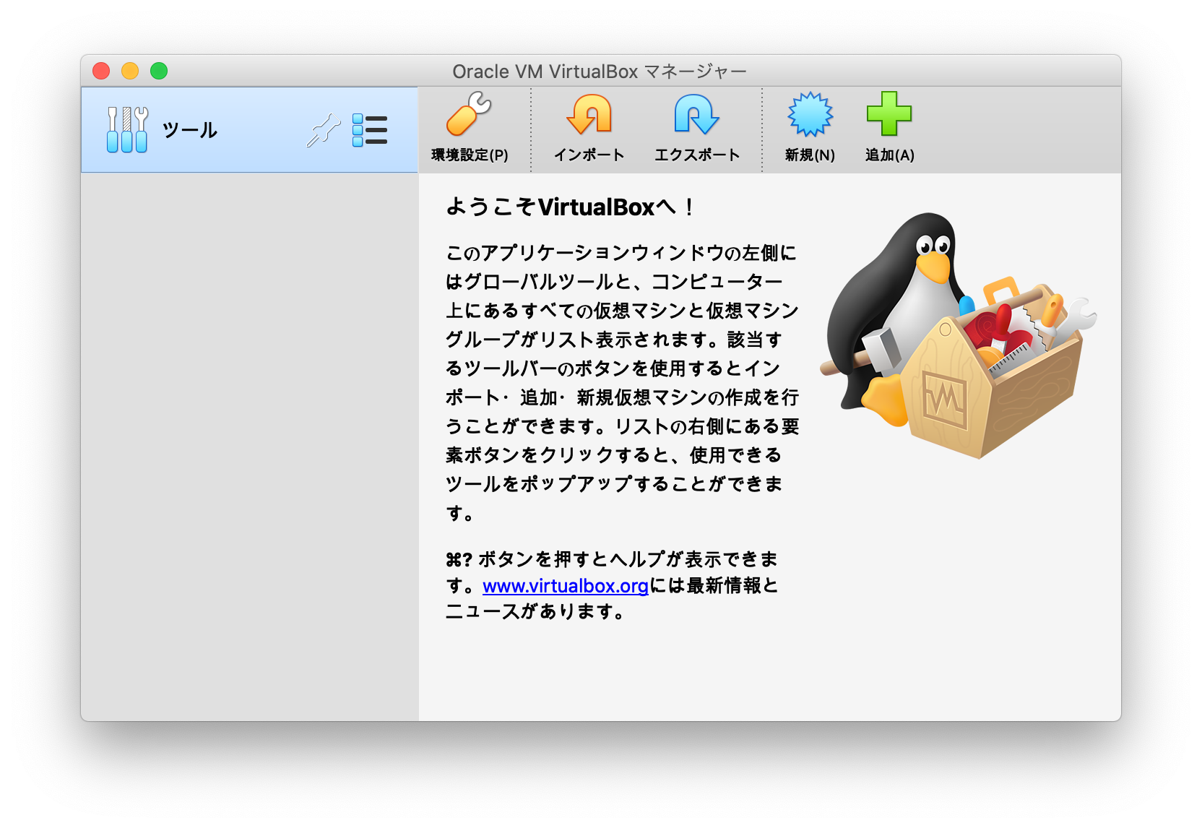The image size is (1202, 828).
Task: Close the VirtualBox manager window
Action: [x=101, y=71]
